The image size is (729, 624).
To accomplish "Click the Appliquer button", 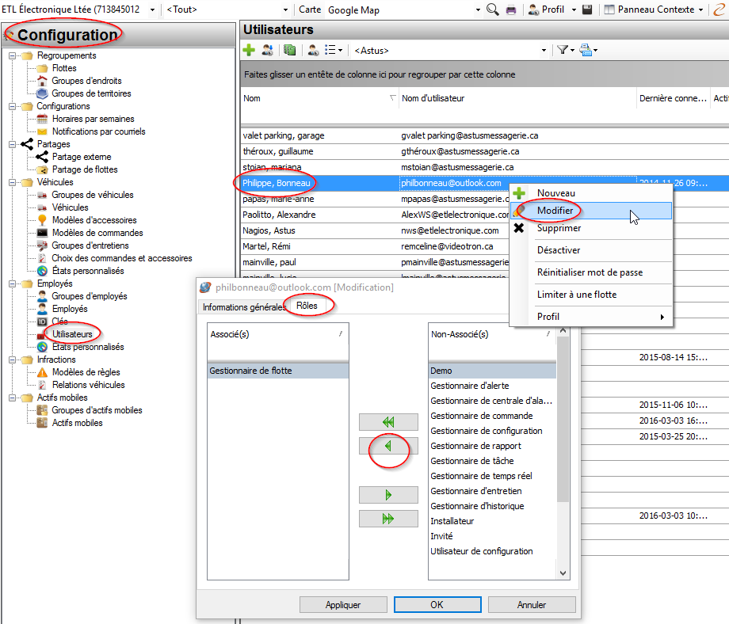I will 343,604.
